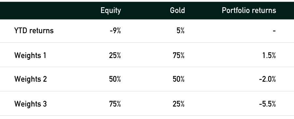Click the Gold column header
The width and height of the screenshot is (294, 119).
(x=177, y=10)
